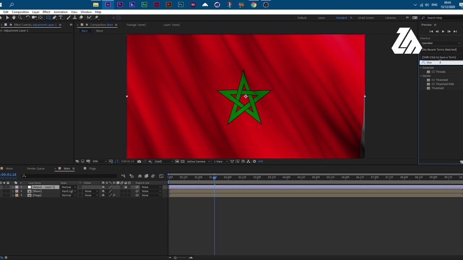Toggle effects fx switch on Flage layer
This screenshot has height=260, width=463.
(x=114, y=195)
